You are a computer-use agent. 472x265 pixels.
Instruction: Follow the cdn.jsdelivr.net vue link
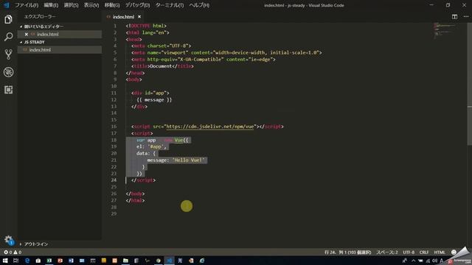[210, 127]
